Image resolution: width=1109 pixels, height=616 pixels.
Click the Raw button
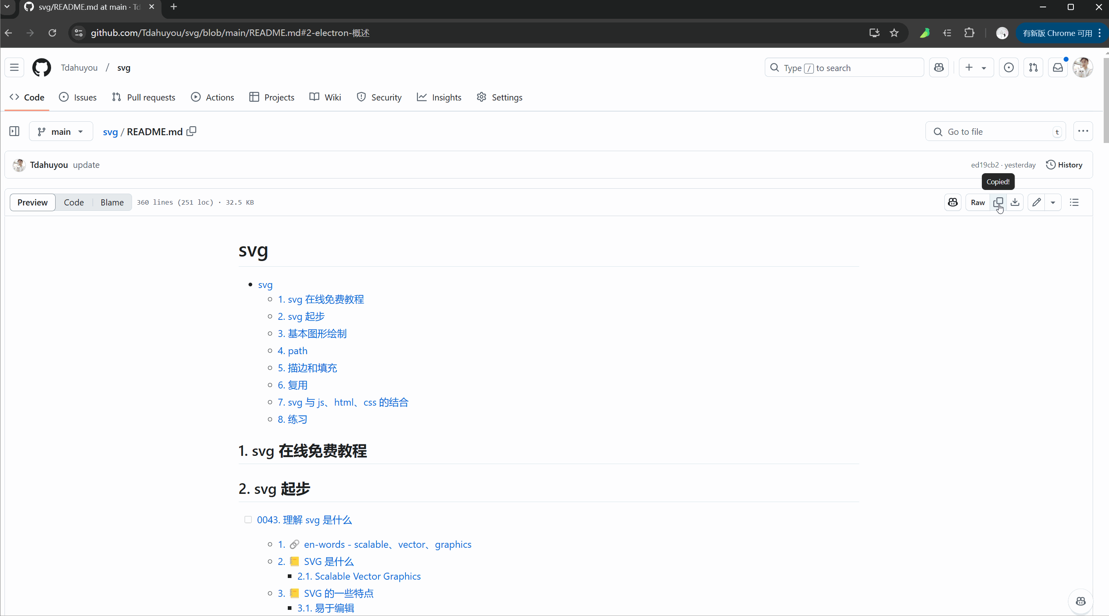977,202
